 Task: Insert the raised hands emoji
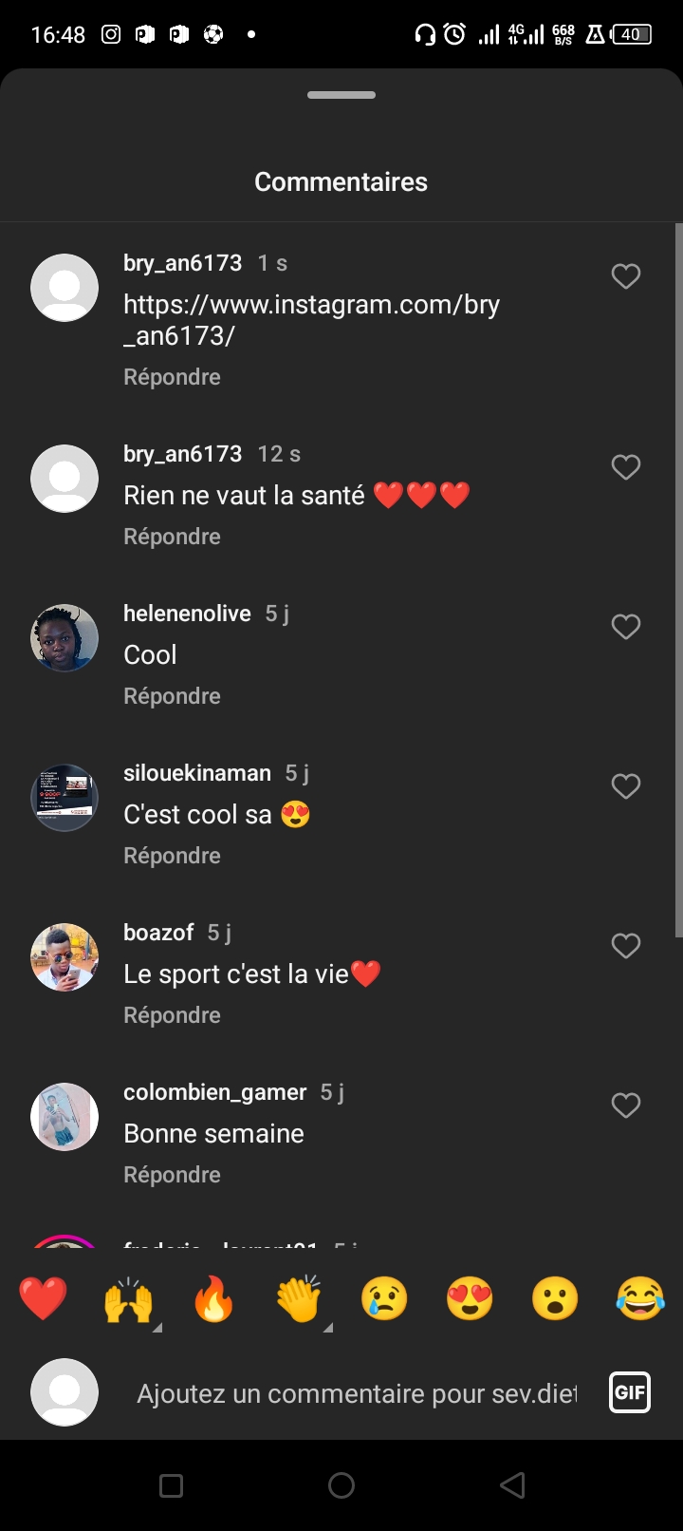pyautogui.click(x=128, y=1299)
